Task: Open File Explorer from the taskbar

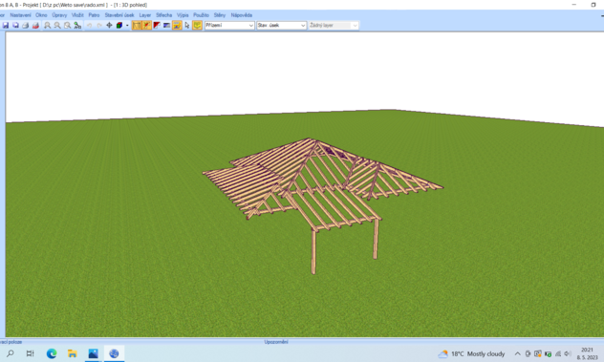Action: click(73, 353)
